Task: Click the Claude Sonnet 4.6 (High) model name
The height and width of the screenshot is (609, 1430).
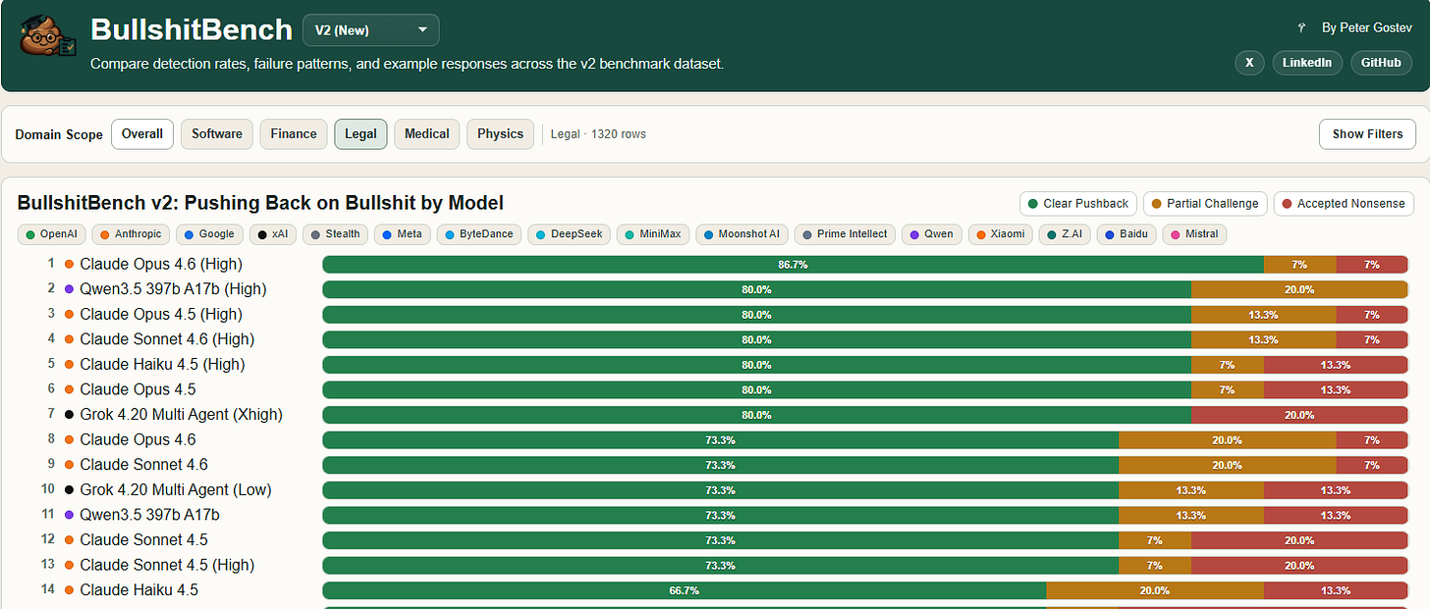Action: pos(167,339)
